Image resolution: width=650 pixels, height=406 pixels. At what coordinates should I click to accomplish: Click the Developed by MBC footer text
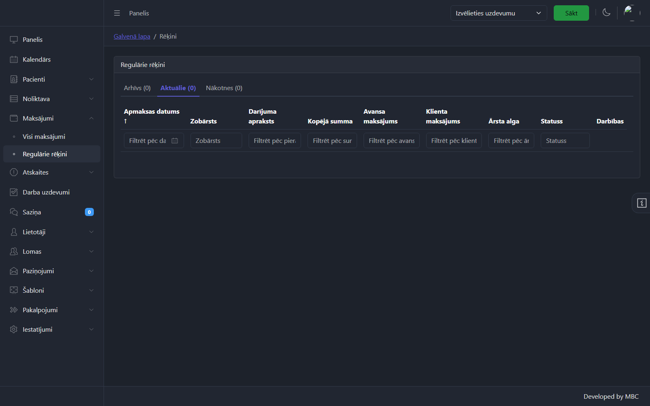point(611,396)
